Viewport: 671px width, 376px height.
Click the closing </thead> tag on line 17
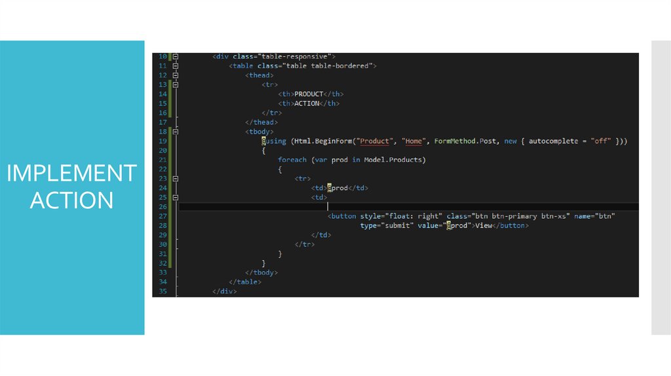click(261, 122)
